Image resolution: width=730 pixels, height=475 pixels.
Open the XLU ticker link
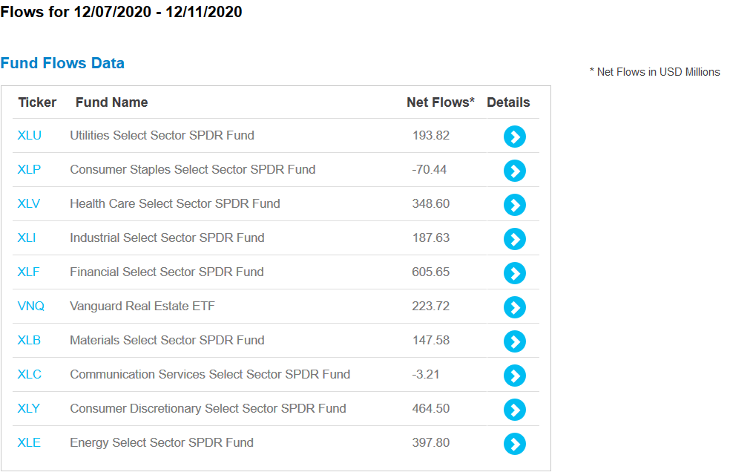30,136
